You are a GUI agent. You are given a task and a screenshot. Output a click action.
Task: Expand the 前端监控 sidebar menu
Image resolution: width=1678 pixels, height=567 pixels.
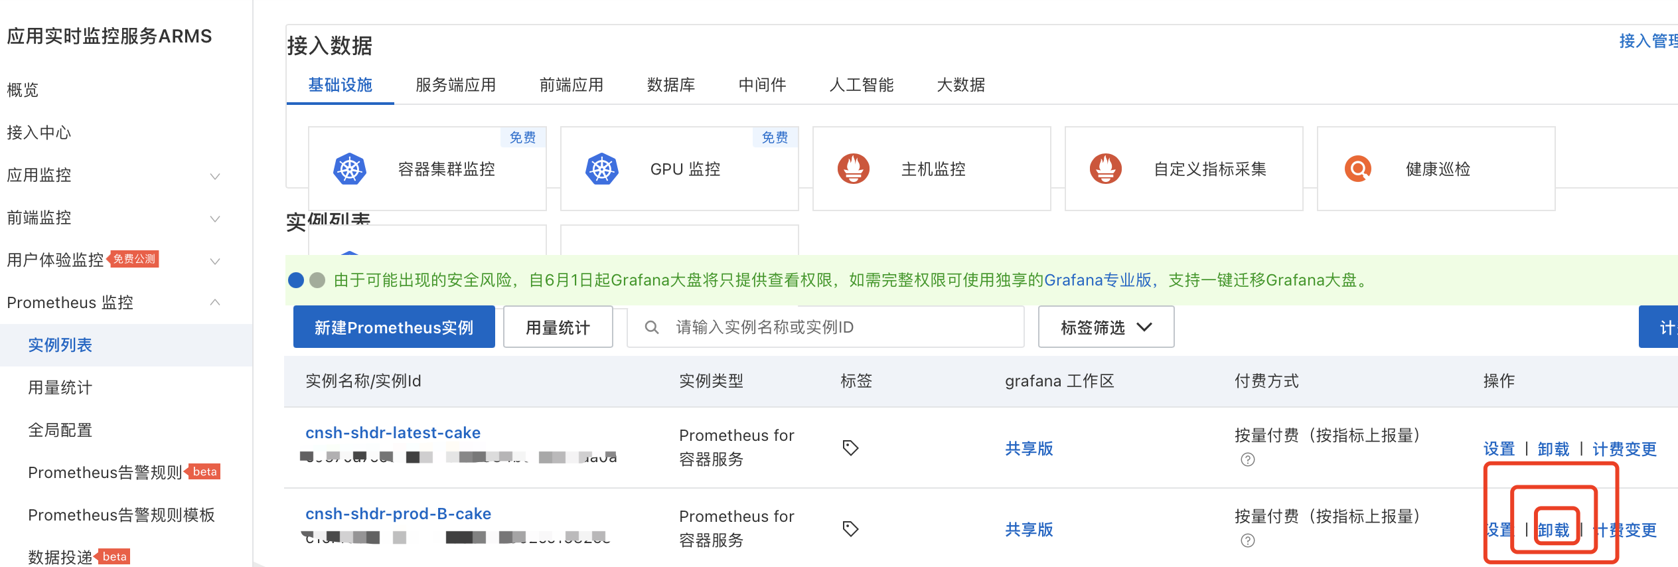pyautogui.click(x=215, y=218)
